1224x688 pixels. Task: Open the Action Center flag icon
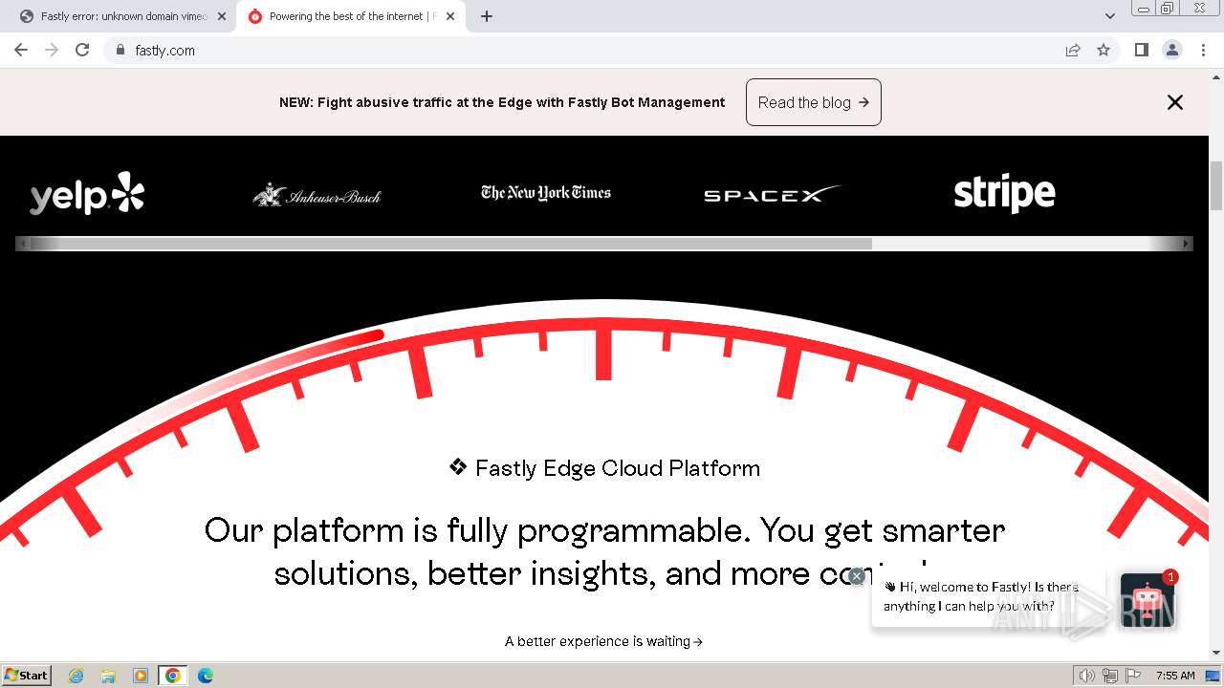point(1133,676)
